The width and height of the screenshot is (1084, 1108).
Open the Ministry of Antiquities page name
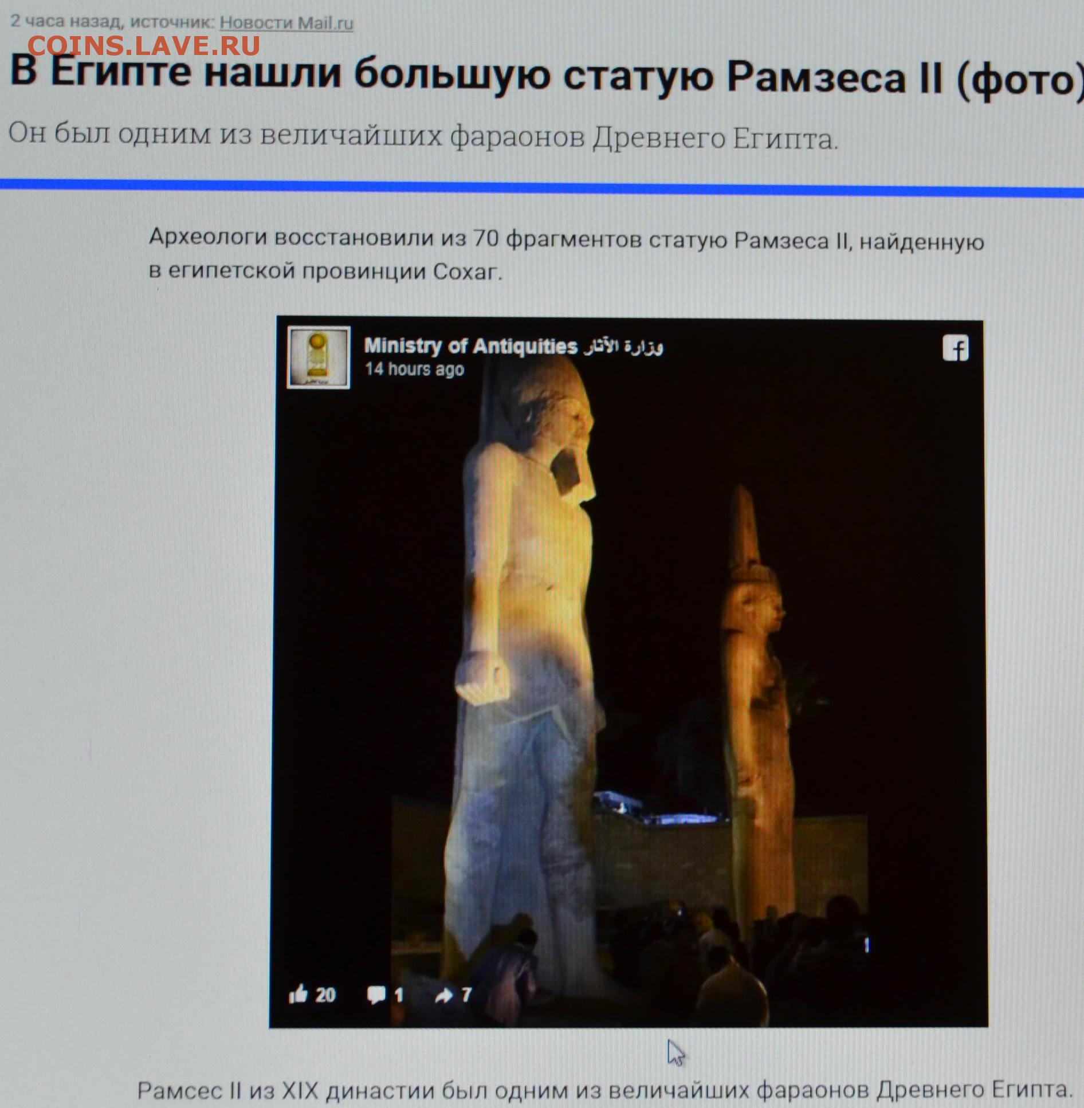pos(513,346)
